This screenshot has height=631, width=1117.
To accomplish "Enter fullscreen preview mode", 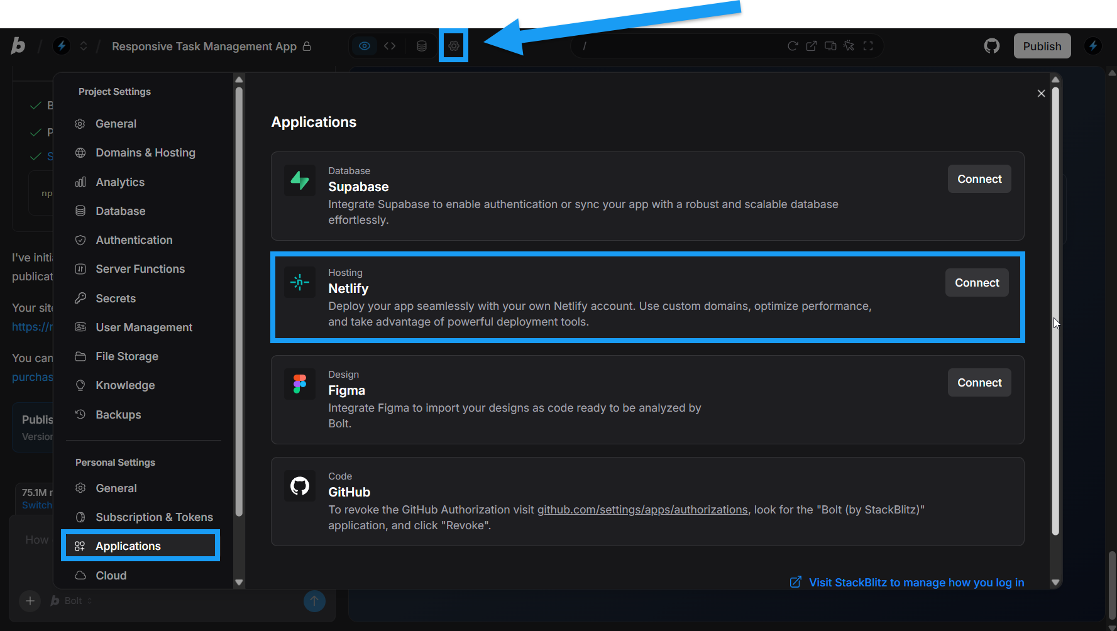I will click(x=868, y=46).
